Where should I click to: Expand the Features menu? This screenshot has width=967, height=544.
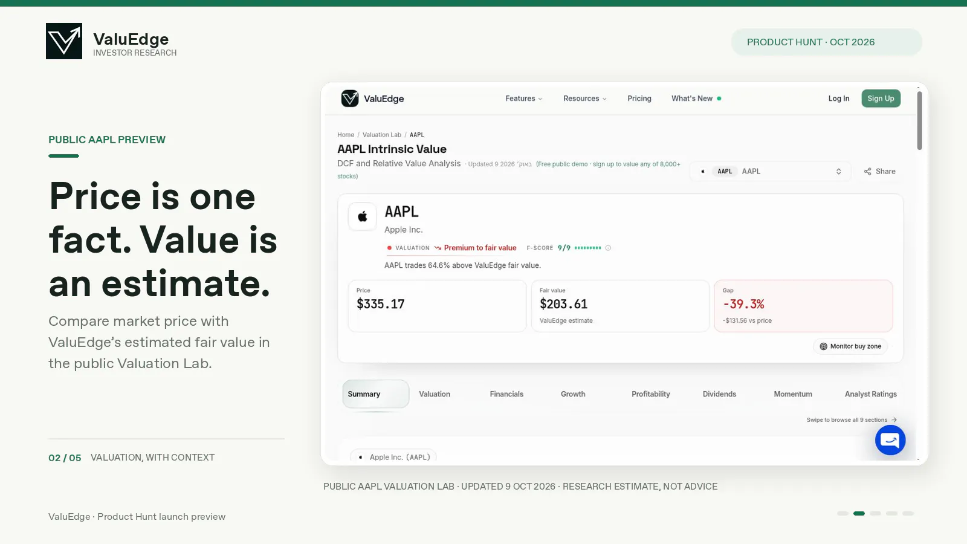pyautogui.click(x=524, y=99)
